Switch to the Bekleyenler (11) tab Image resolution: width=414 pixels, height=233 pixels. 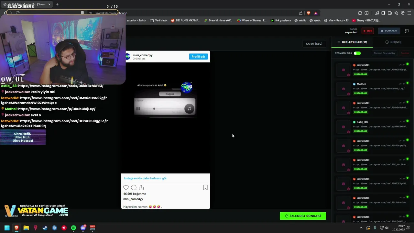(x=352, y=42)
